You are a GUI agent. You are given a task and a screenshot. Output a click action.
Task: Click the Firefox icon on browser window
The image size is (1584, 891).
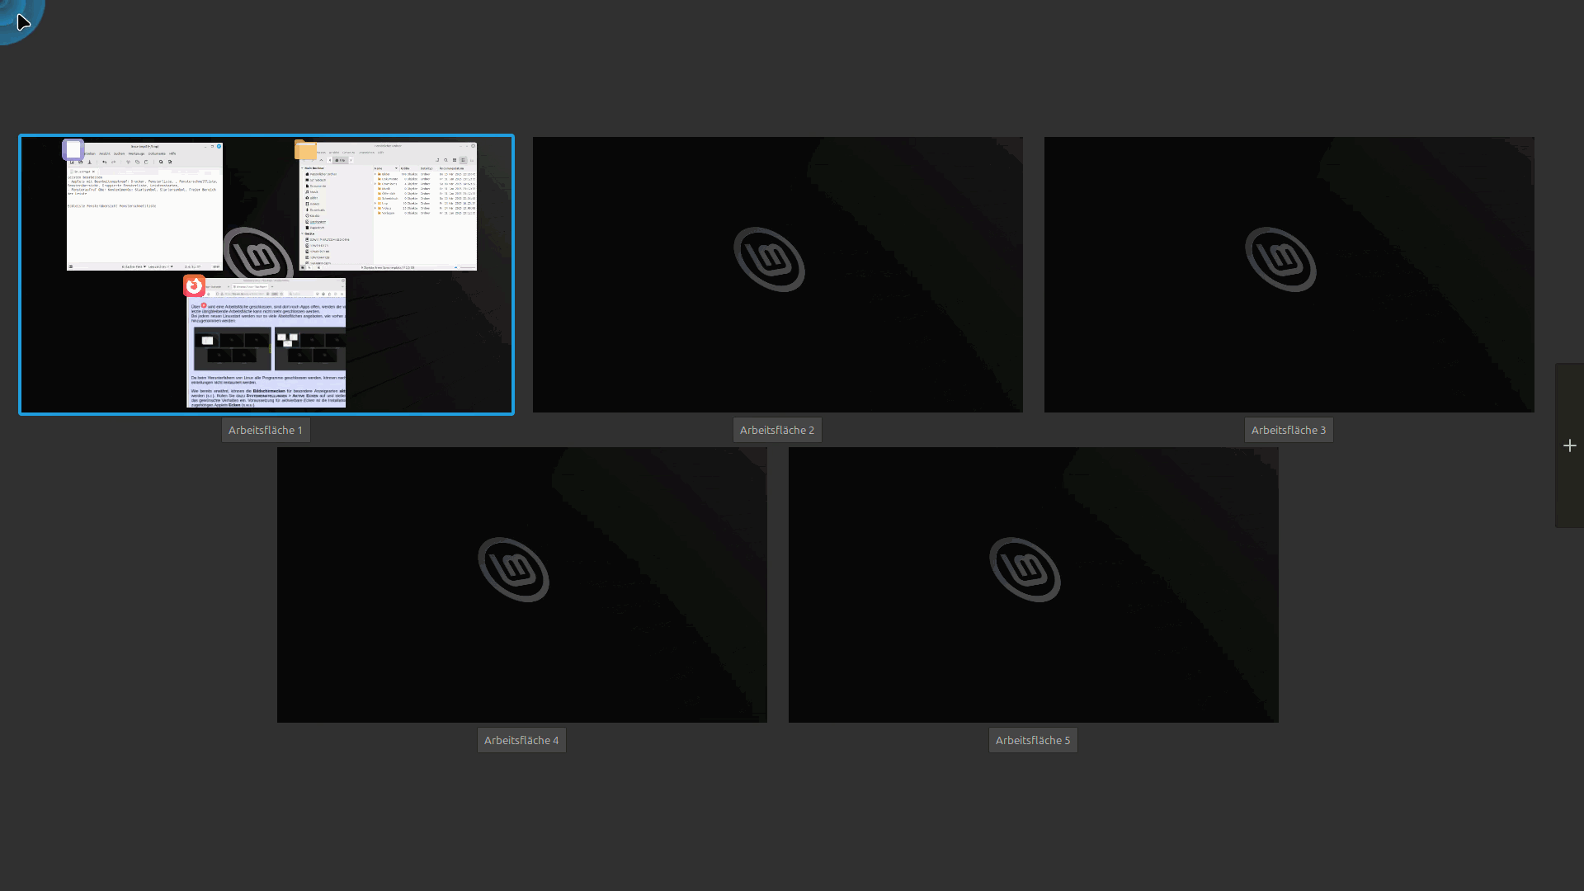tap(194, 285)
